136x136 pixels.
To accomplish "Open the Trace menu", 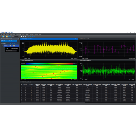I will [x=23, y=34].
